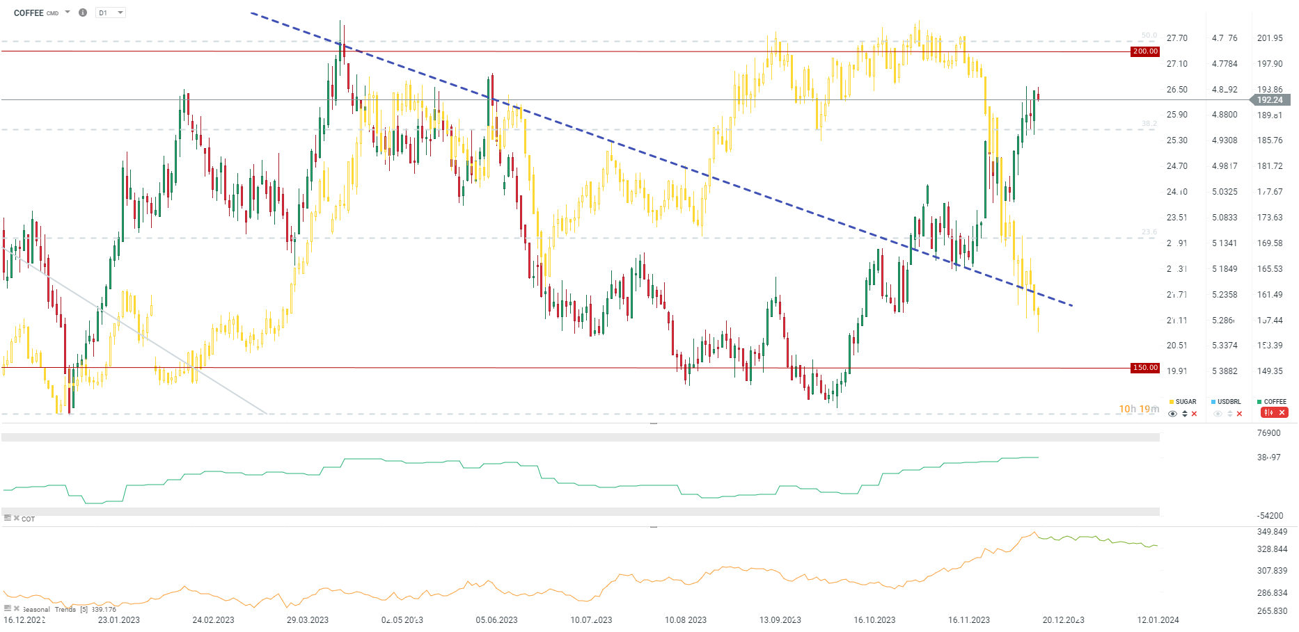Click the 16.10.2023 date on the time axis

click(875, 620)
